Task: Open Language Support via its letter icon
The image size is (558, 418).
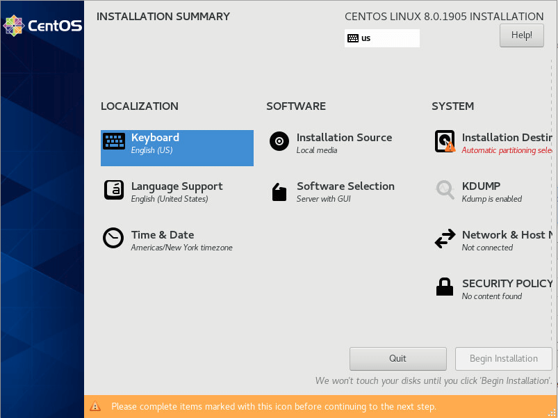Action: (114, 190)
